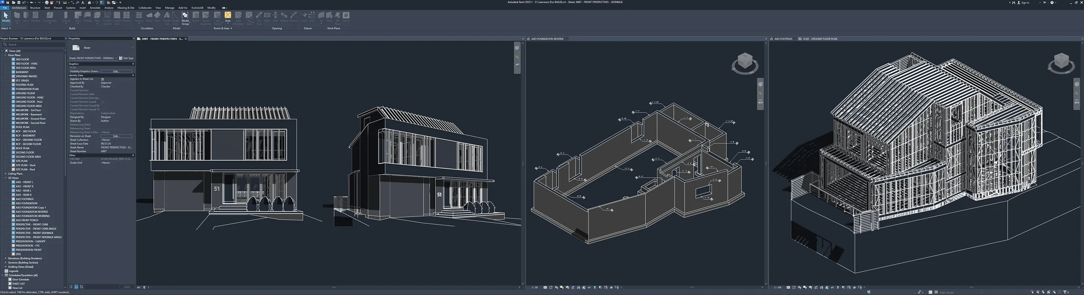Pick the Stair tool
The width and height of the screenshot is (1084, 295).
[157, 17]
